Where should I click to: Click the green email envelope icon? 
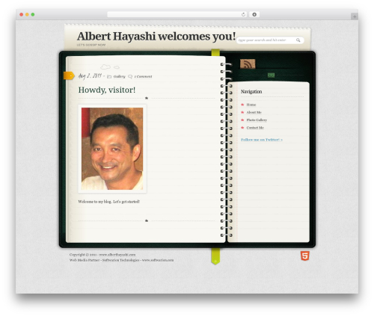point(271,75)
